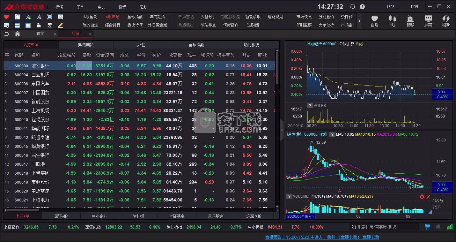Click the notification bell icon
The image size is (456, 242).
tap(438, 227)
